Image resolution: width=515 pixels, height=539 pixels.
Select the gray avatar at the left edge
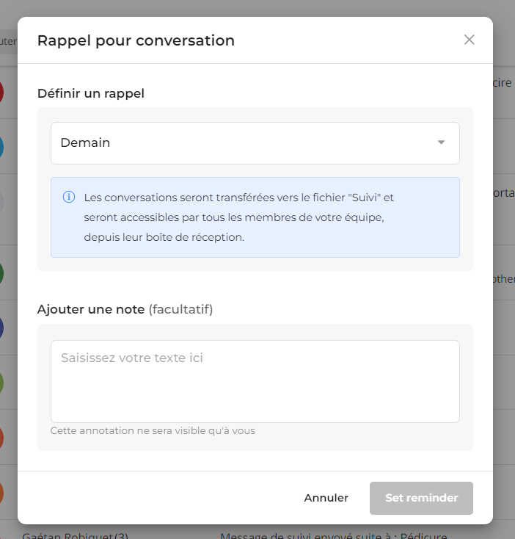coord(1,202)
